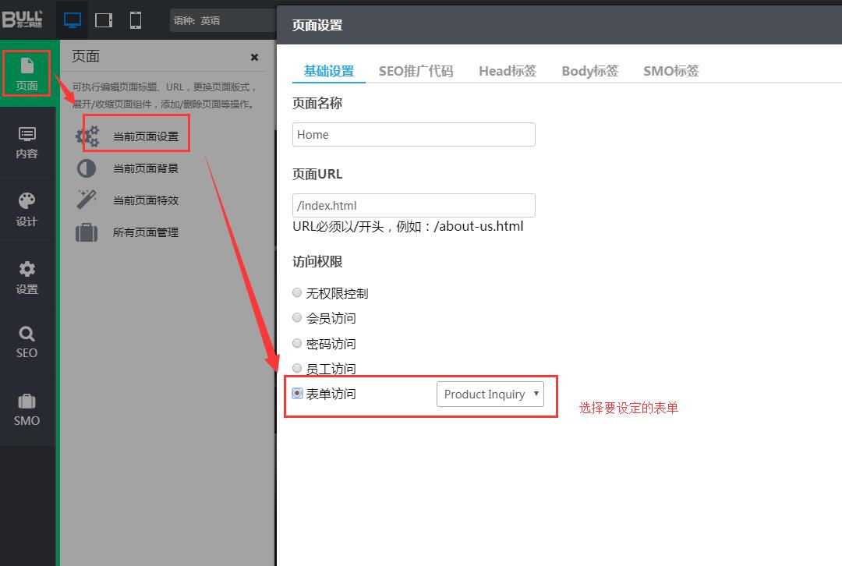
Task: Select the 员工访问 radio option
Action: point(297,368)
